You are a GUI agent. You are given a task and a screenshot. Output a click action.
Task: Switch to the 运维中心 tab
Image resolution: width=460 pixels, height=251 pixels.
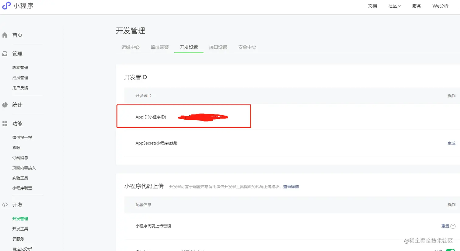[130, 47]
